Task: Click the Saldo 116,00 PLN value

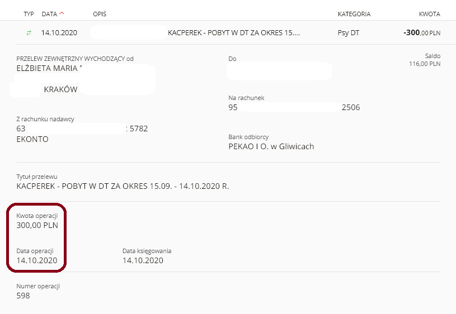Action: 425,64
